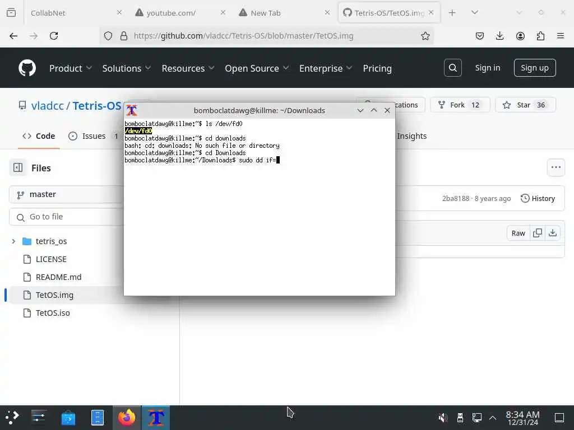Screen dimensions: 574x430
Task: Click the taskbar clock showing 8:34 AM
Action: pos(522,418)
